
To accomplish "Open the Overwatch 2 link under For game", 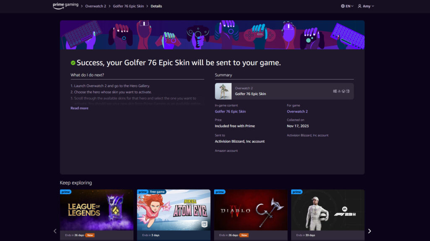I will point(297,112).
